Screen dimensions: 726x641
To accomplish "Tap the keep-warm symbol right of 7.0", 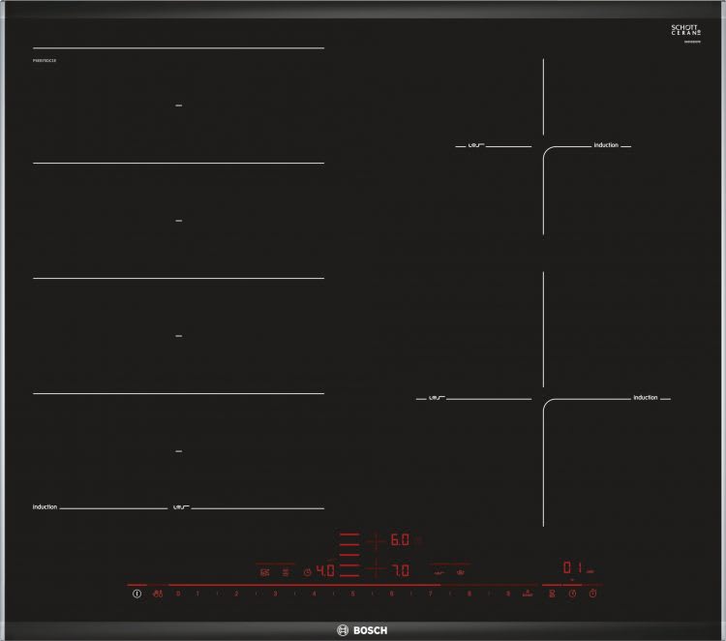I will (439, 573).
